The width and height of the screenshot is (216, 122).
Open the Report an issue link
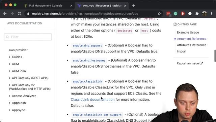point(190,63)
